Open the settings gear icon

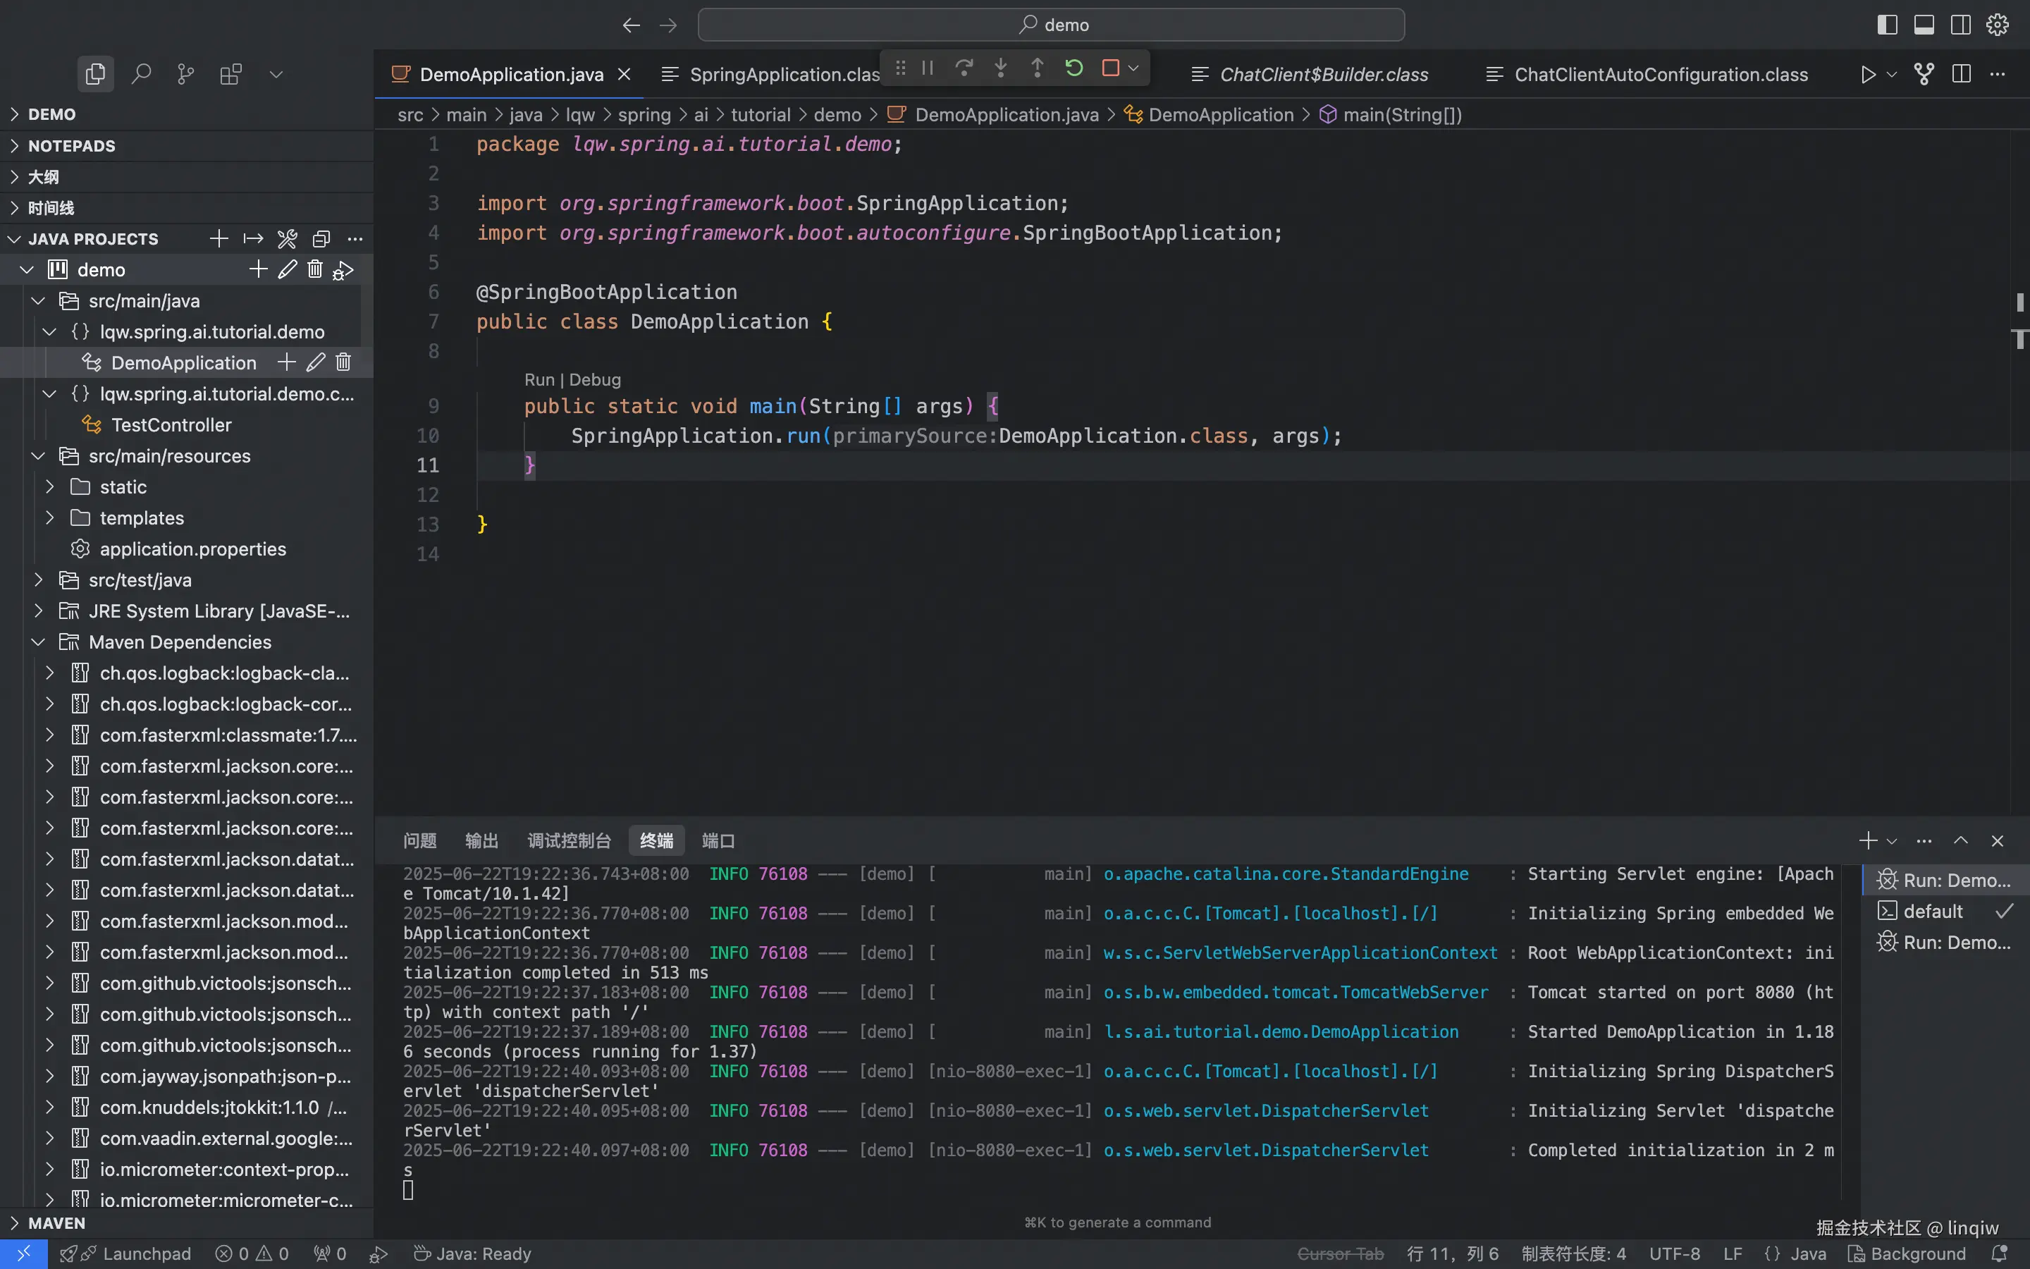tap(1998, 25)
